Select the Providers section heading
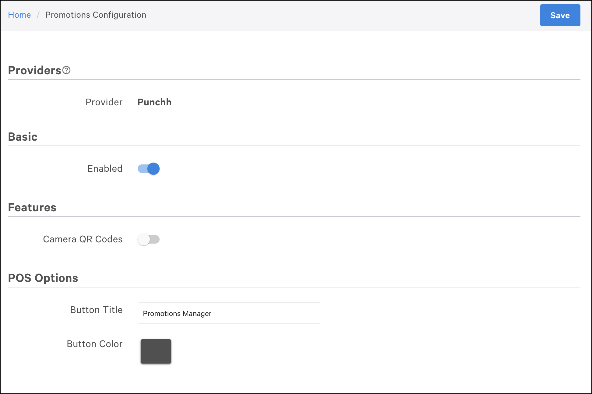Viewport: 592px width, 394px height. [x=35, y=70]
